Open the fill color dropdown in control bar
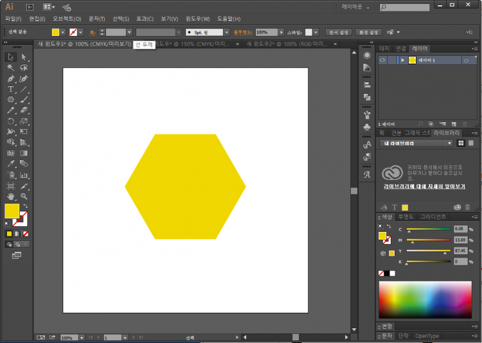This screenshot has height=343, width=482. click(63, 32)
